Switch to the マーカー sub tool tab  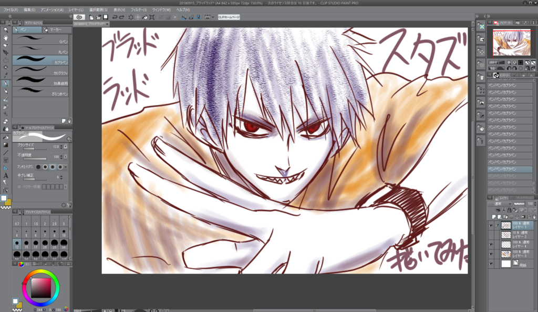57,30
